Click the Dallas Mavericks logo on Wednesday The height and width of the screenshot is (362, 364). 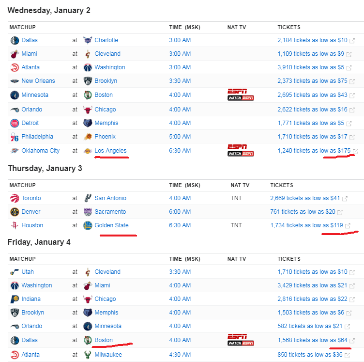pos(15,40)
